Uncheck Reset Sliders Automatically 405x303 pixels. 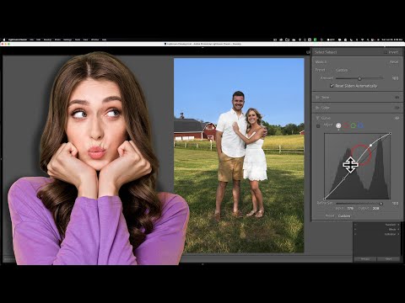(332, 86)
